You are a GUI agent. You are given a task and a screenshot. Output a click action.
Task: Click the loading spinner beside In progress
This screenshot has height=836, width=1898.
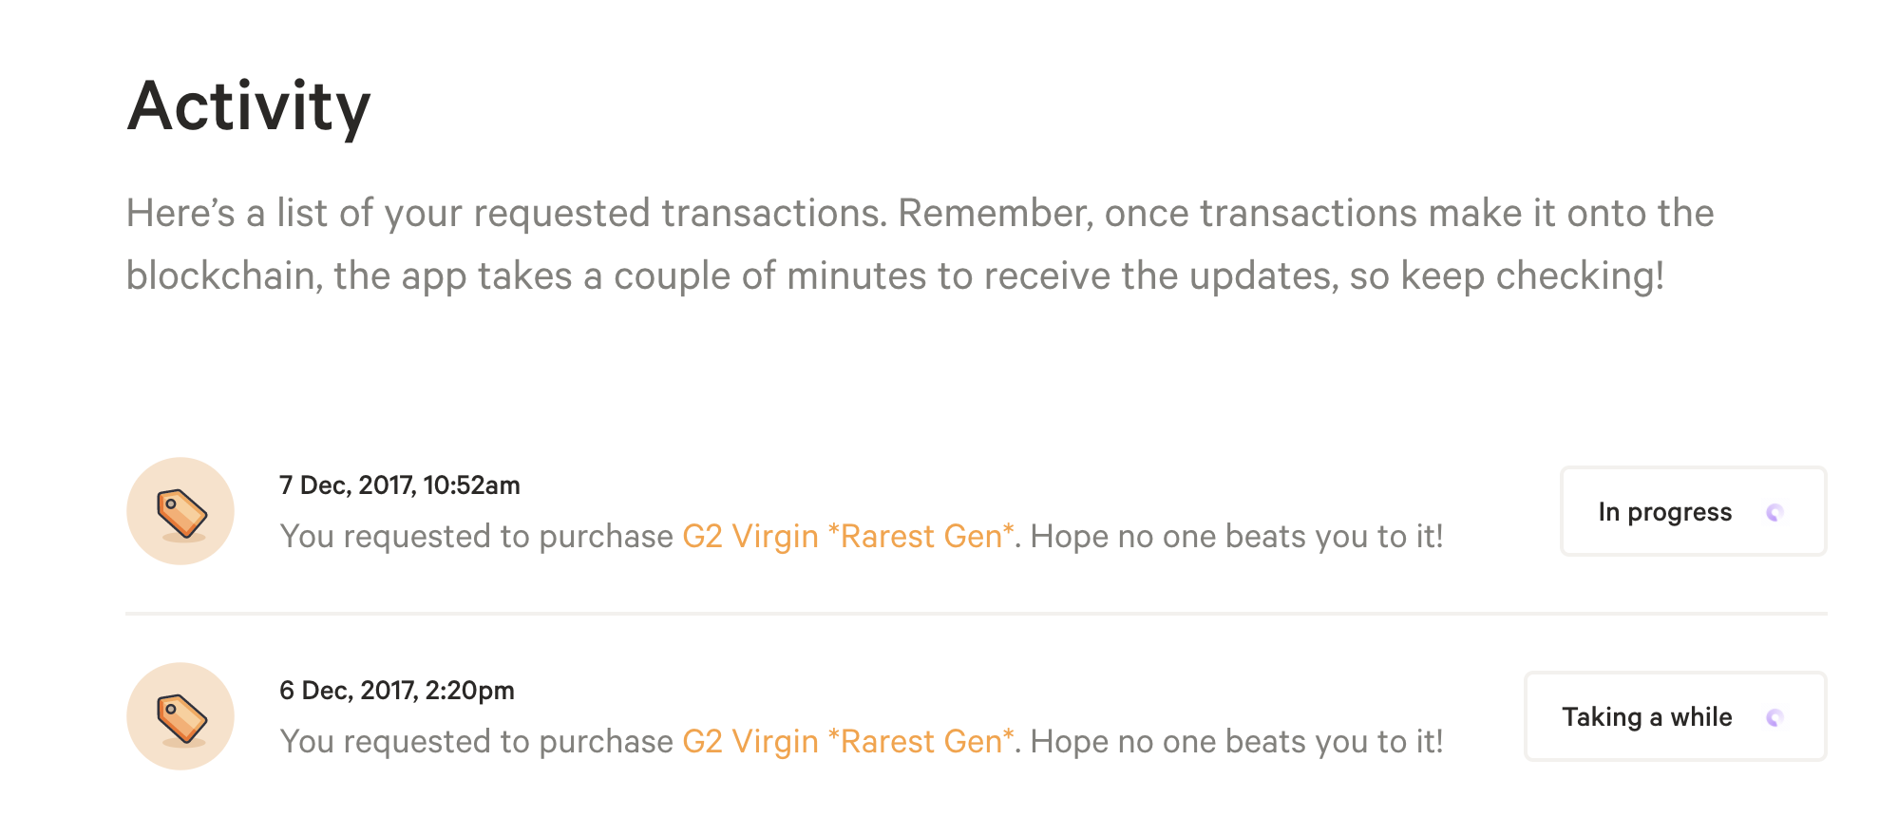click(x=1775, y=513)
